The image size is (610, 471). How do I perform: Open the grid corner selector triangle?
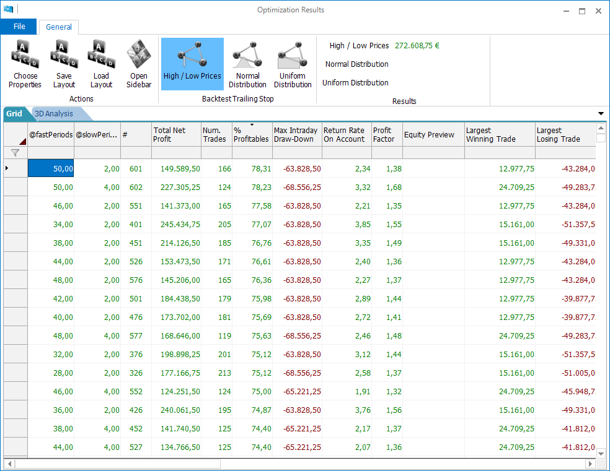click(22, 142)
